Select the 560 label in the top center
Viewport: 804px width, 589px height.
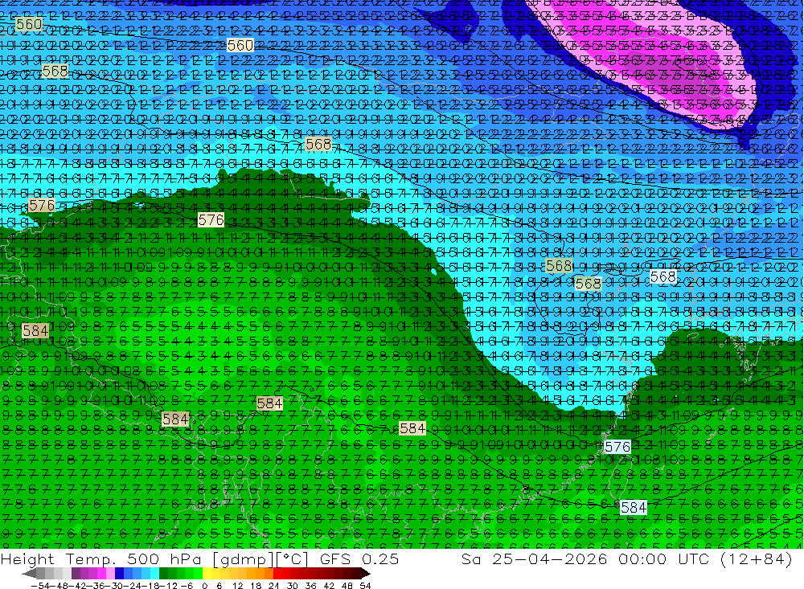coord(240,45)
